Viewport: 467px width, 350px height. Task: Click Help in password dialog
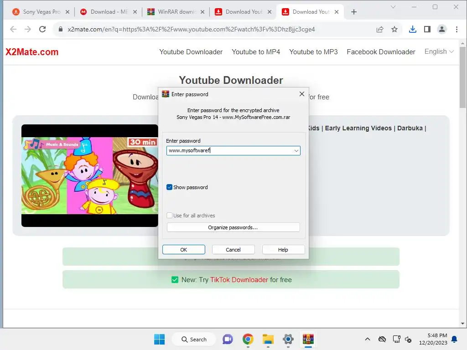[x=283, y=250]
